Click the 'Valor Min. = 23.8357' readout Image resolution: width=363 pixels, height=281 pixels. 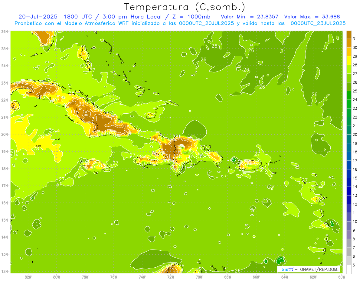coord(250,17)
